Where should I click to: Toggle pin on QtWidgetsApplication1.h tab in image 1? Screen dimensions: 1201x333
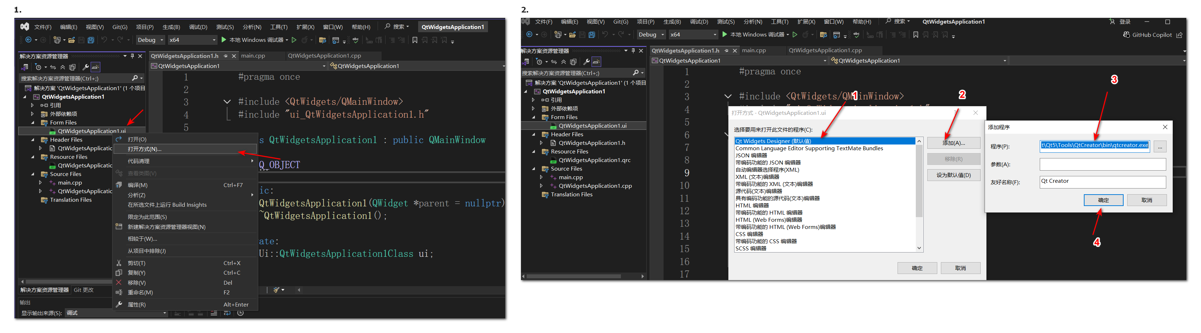click(226, 56)
